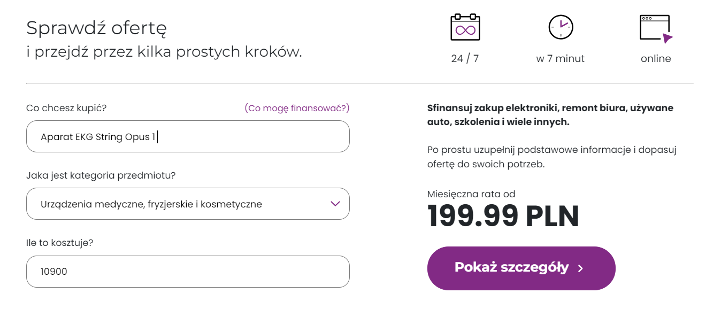Open the 'Co mogę finansować?' link
The height and width of the screenshot is (324, 721).
(x=297, y=108)
